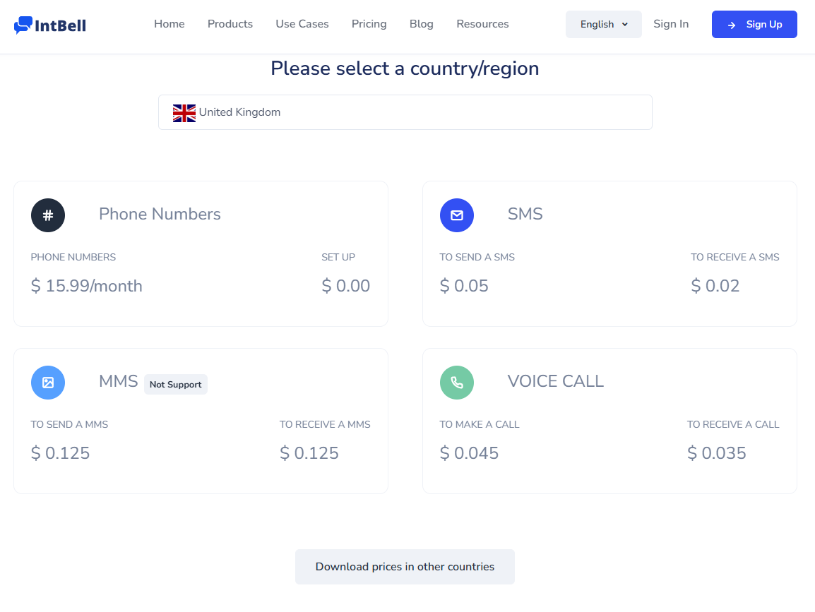Click the chevron in the English selector
The image size is (815, 612).
[625, 25]
